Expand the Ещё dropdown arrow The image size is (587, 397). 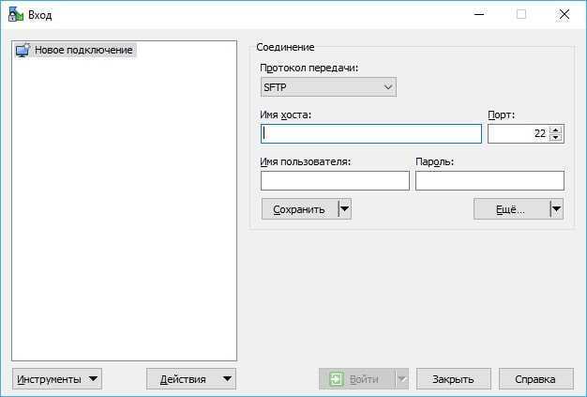pyautogui.click(x=557, y=209)
